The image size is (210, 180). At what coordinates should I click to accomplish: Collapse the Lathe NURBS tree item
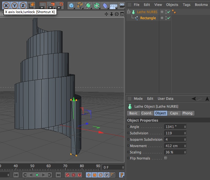(x=129, y=12)
